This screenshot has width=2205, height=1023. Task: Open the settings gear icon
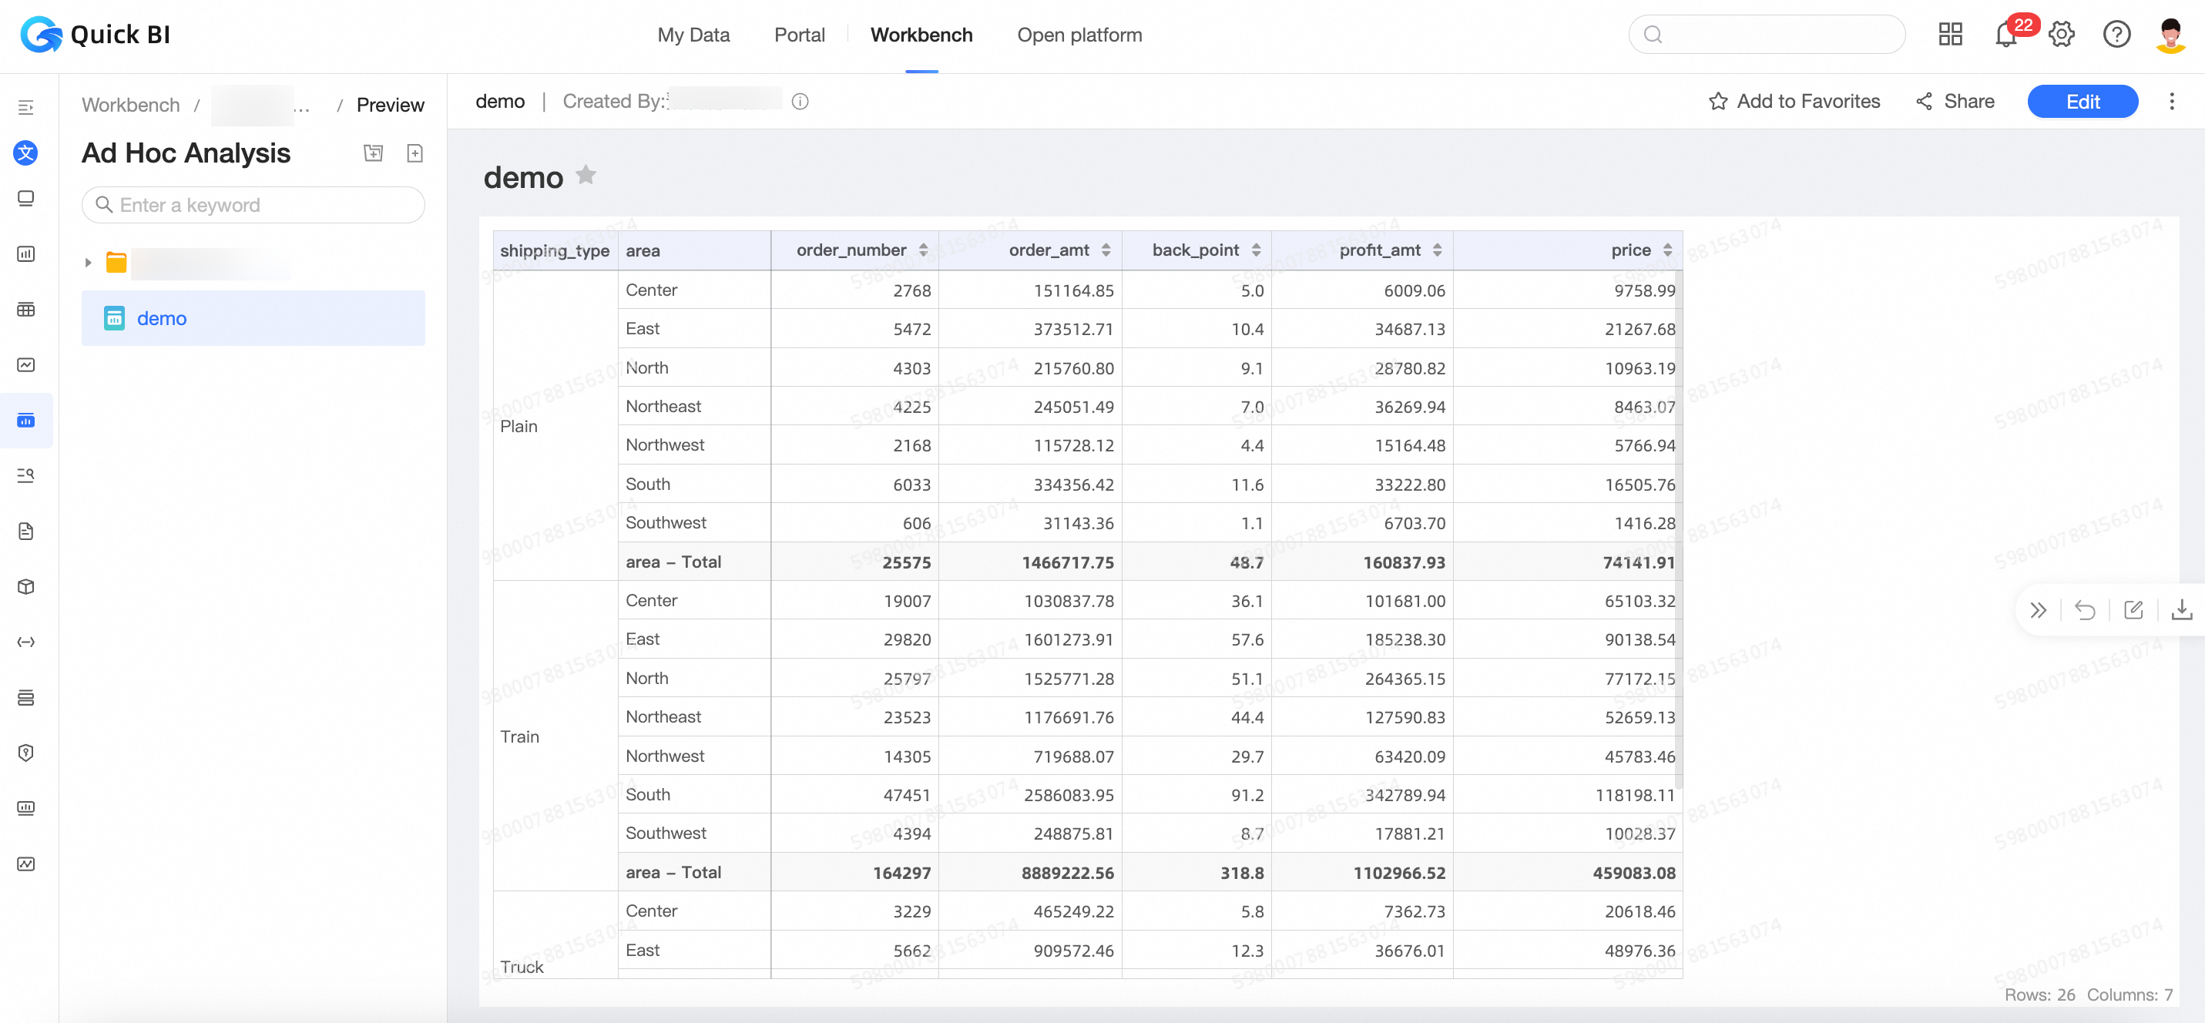(x=2061, y=35)
